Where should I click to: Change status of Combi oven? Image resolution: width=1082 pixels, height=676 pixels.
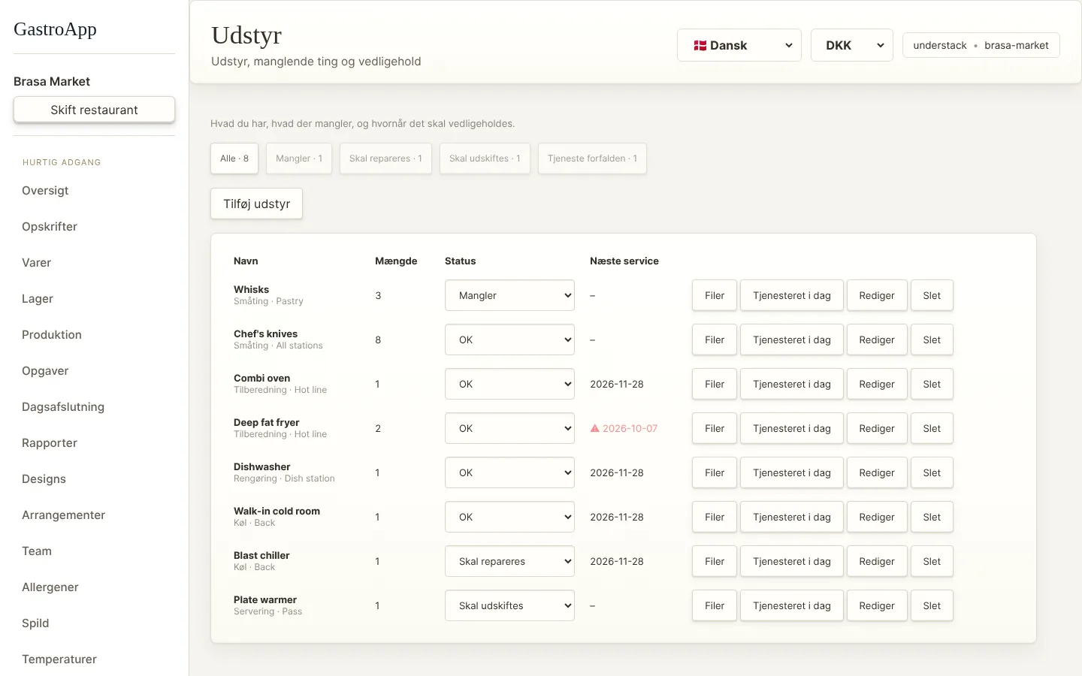tap(509, 384)
